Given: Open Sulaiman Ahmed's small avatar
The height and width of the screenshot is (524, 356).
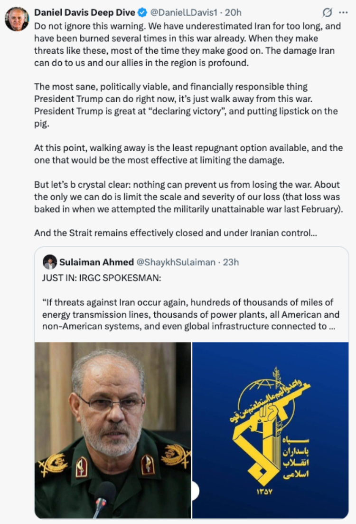Looking at the screenshot, I should pyautogui.click(x=50, y=262).
